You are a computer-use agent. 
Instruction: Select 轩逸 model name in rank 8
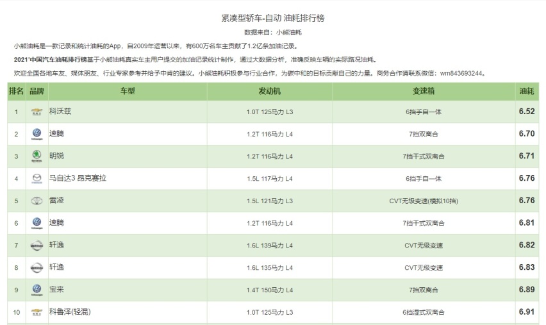pyautogui.click(x=56, y=267)
